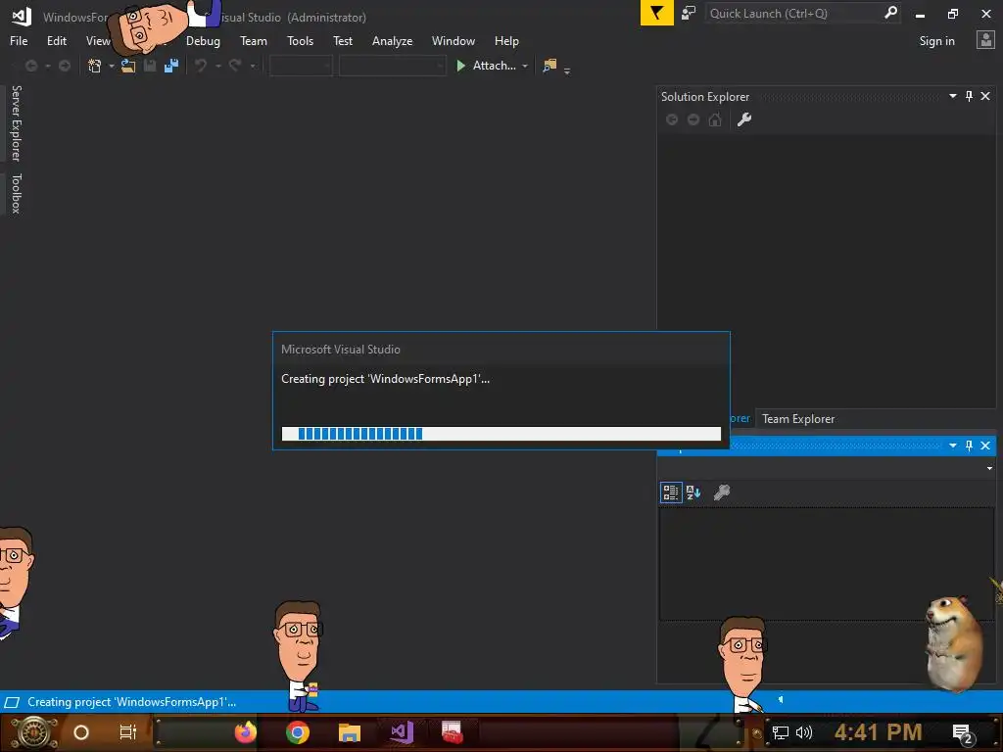1003x752 pixels.
Task: Expand the Undo history dropdown
Action: tap(217, 66)
